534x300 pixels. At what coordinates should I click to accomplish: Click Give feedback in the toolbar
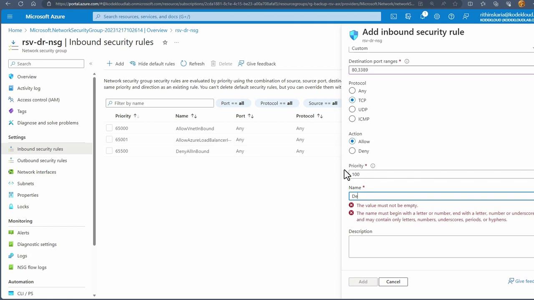[x=257, y=64]
